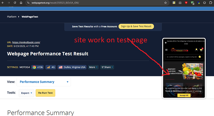Go to Platform breadcrumb item
214x116 pixels.
coord(12,17)
